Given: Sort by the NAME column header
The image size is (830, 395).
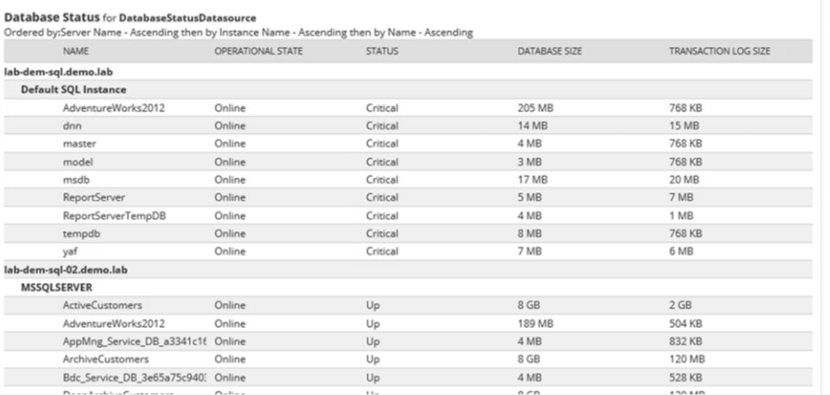Looking at the screenshot, I should 76,51.
